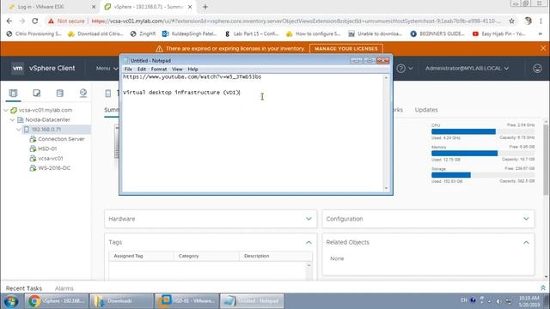This screenshot has width=550, height=309.
Task: Open Notepad Edit menu
Action: 142,70
